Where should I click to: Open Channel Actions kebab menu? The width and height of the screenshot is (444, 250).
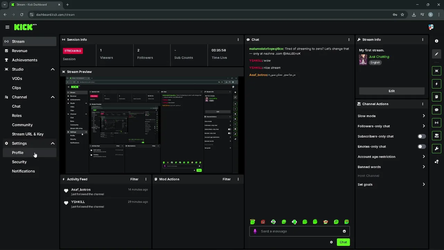tap(422, 104)
